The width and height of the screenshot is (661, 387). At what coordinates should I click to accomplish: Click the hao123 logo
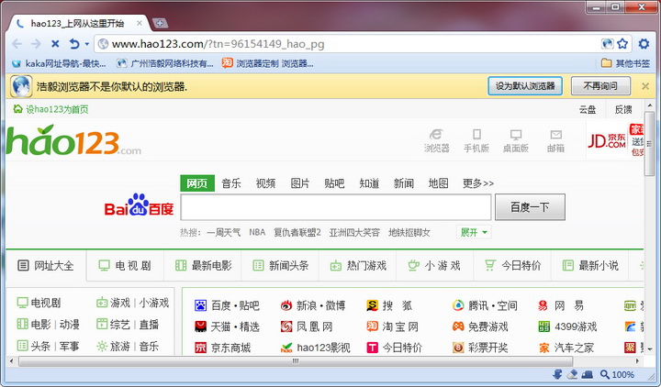click(73, 140)
